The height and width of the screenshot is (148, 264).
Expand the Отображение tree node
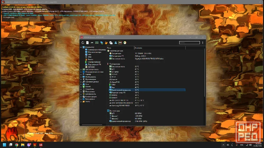click(81, 77)
